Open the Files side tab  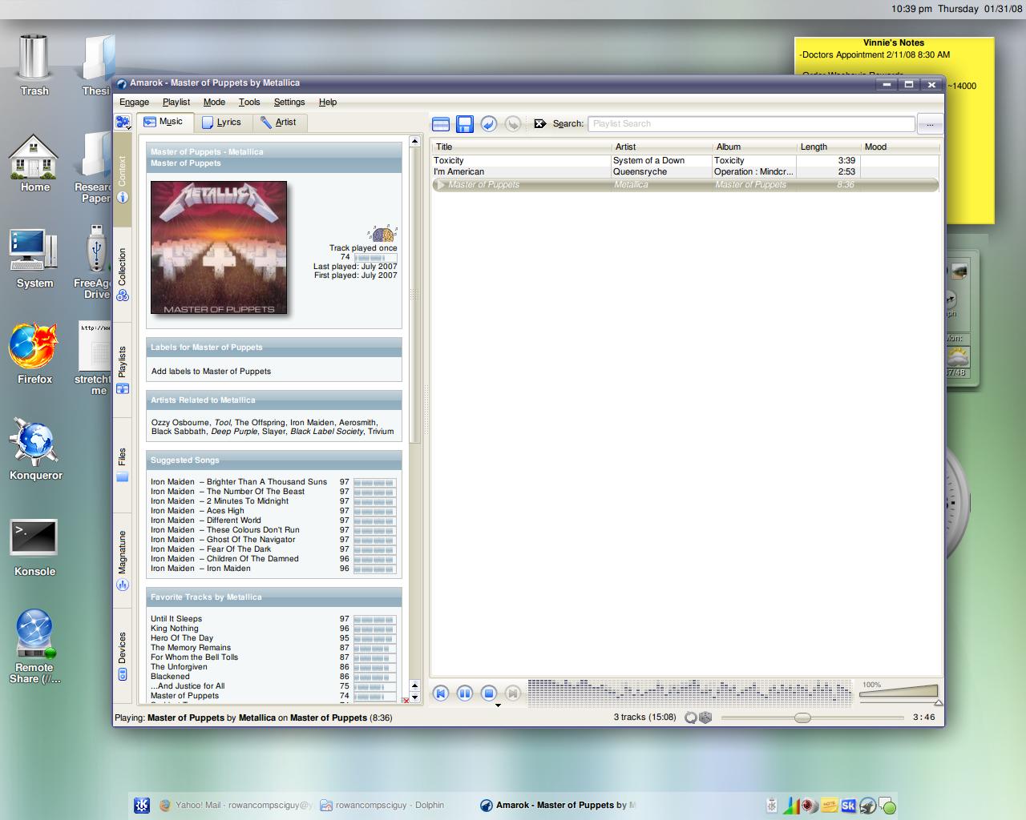pos(123,464)
